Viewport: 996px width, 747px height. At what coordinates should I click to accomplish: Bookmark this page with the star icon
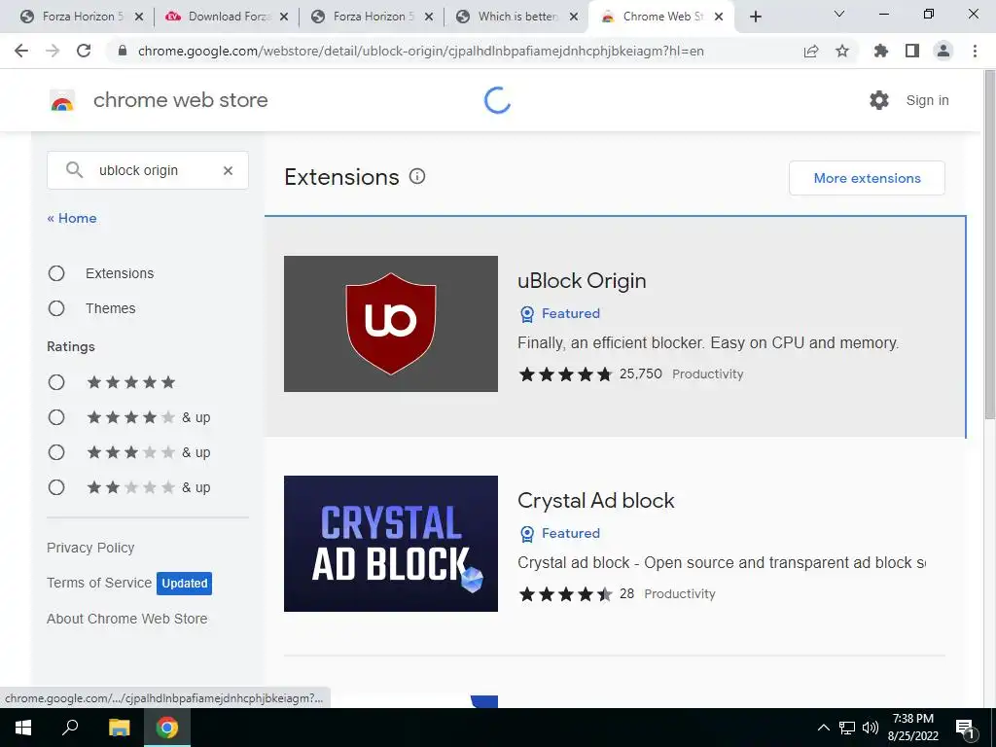point(842,51)
